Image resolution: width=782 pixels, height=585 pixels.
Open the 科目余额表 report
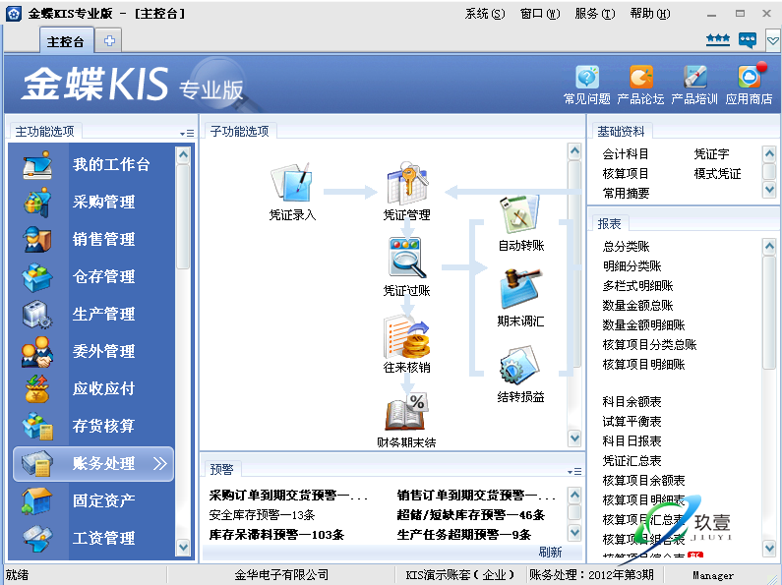pyautogui.click(x=632, y=401)
